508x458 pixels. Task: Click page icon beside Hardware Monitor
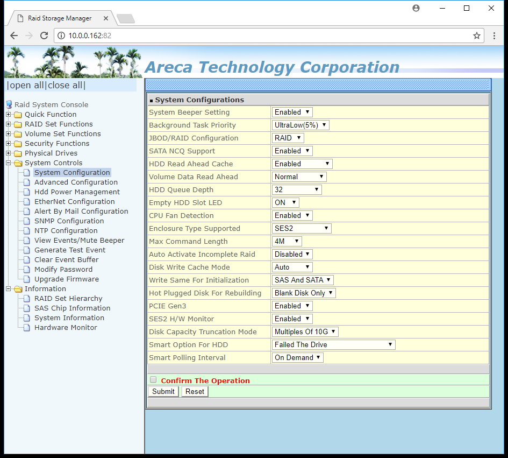tap(27, 328)
